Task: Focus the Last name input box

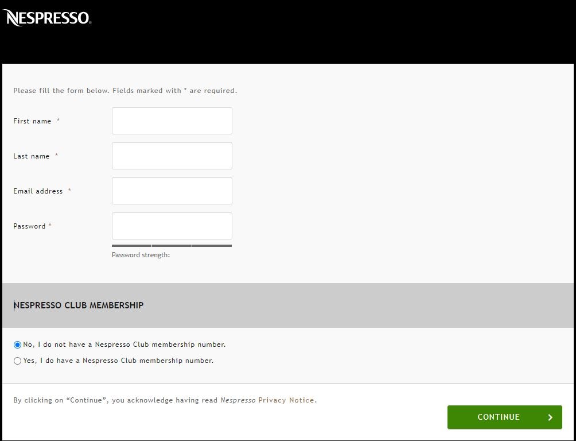Action: click(x=172, y=156)
